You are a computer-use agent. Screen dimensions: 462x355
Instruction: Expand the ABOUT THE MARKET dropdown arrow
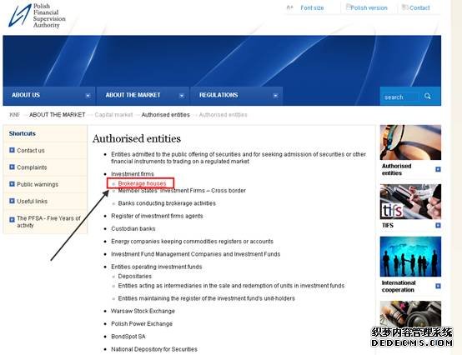click(x=182, y=96)
